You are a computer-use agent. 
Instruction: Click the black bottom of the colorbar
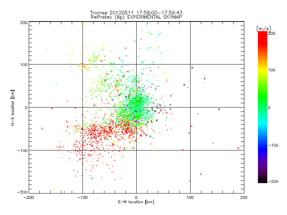pyautogui.click(x=263, y=180)
